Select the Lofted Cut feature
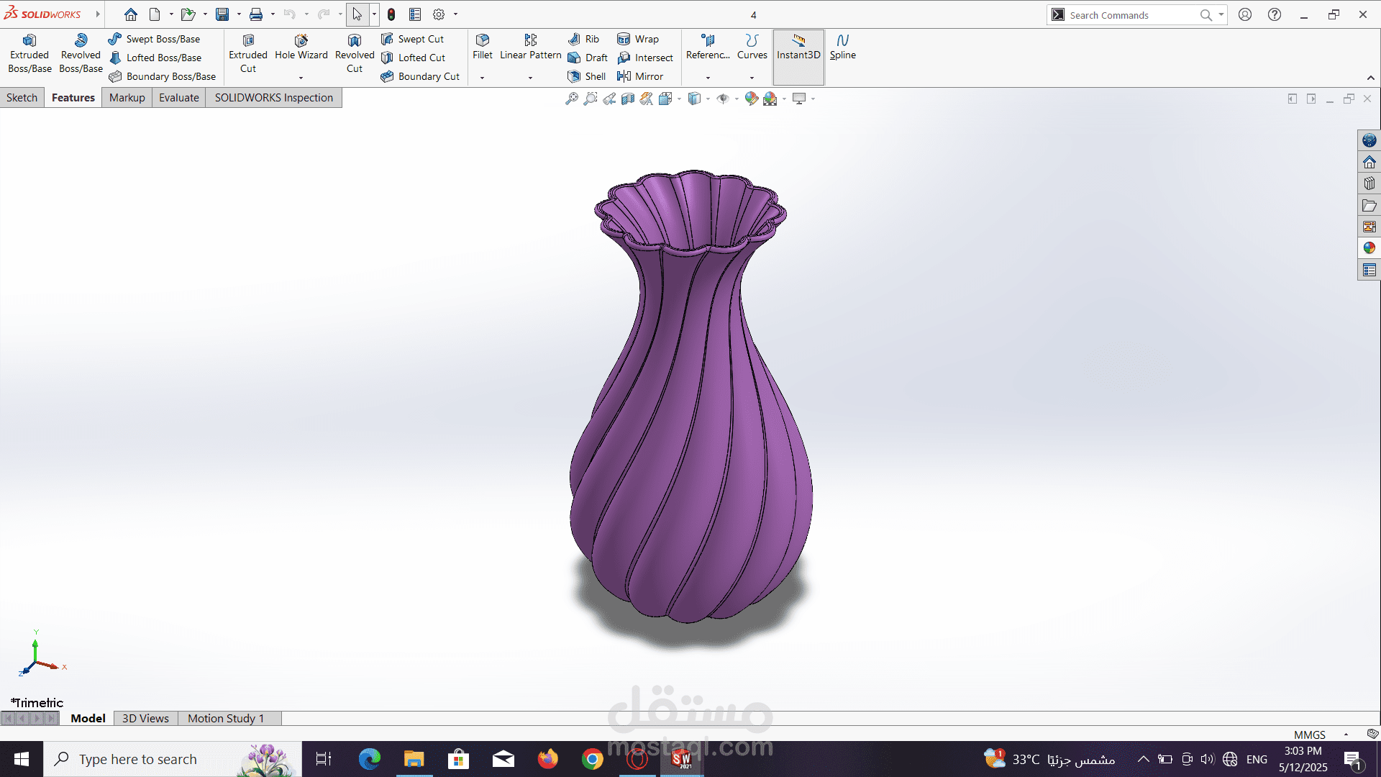The image size is (1381, 777). point(413,58)
